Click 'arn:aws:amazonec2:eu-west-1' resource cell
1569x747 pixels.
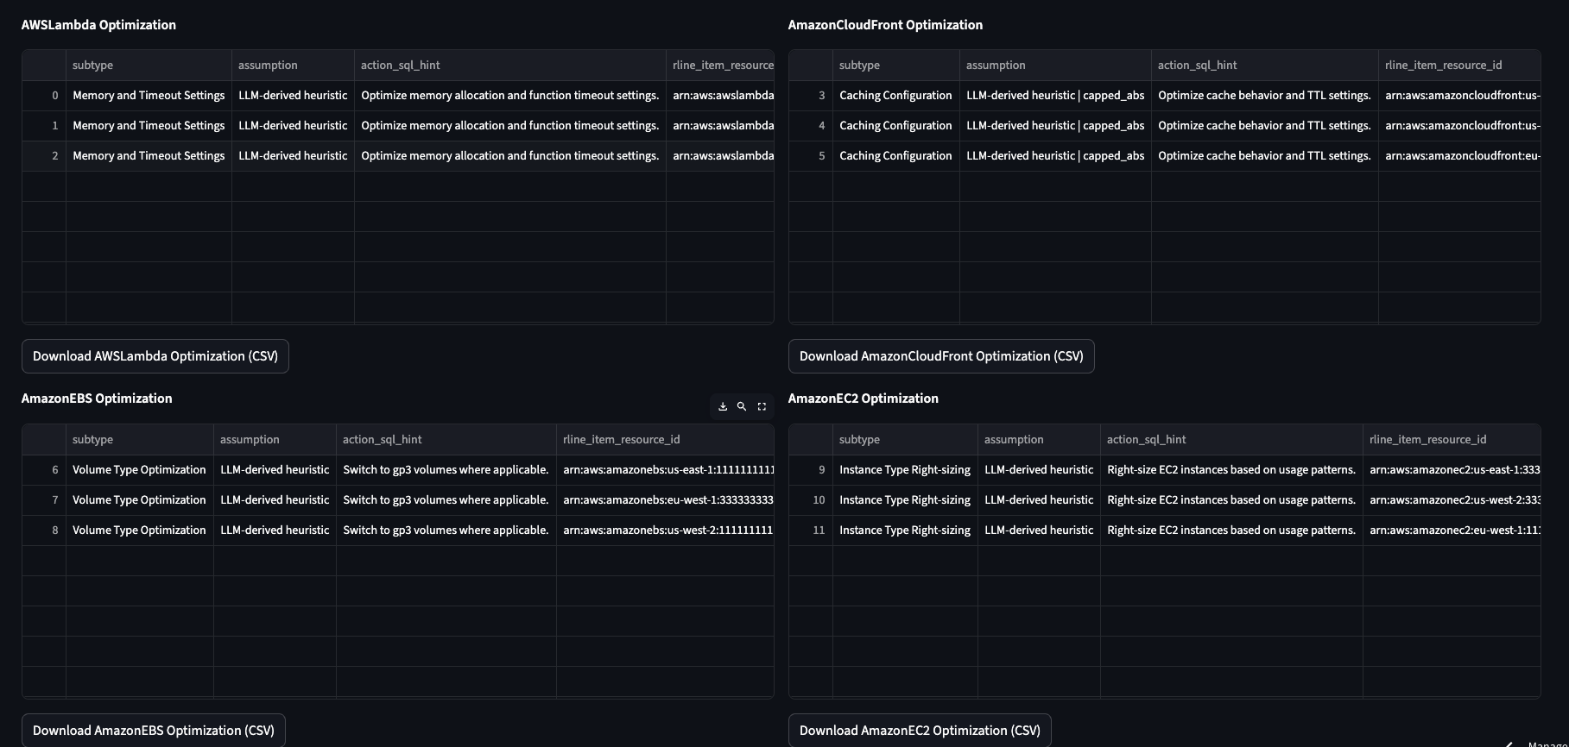coord(1452,530)
